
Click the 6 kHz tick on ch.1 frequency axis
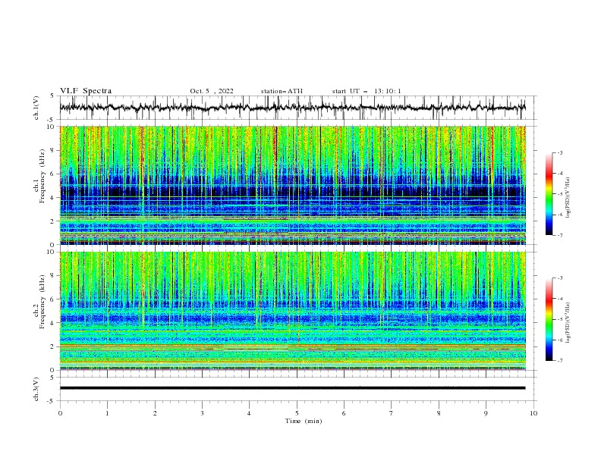[53, 174]
